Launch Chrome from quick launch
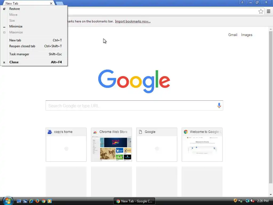Viewport: 273px width, 205px height. pyautogui.click(x=43, y=201)
